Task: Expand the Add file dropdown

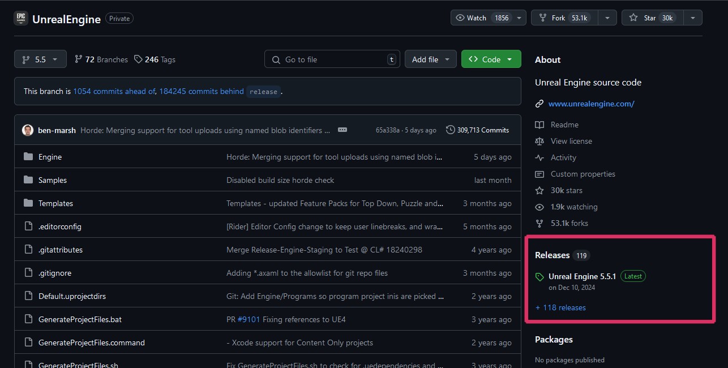Action: (x=430, y=59)
